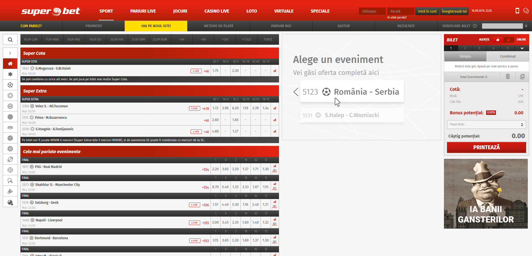Expand the sports sidebar with the chevron arrow
The height and width of the screenshot is (256, 532).
[x=10, y=53]
